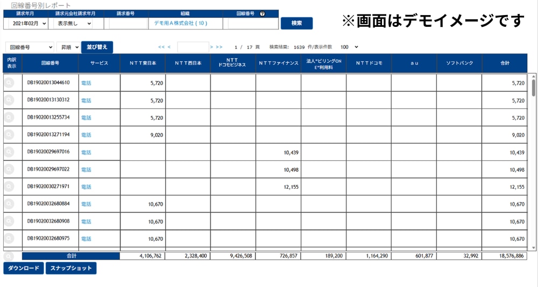
Task: Open breakdown magnifier for DB19020013130312 row
Action: 9,100
